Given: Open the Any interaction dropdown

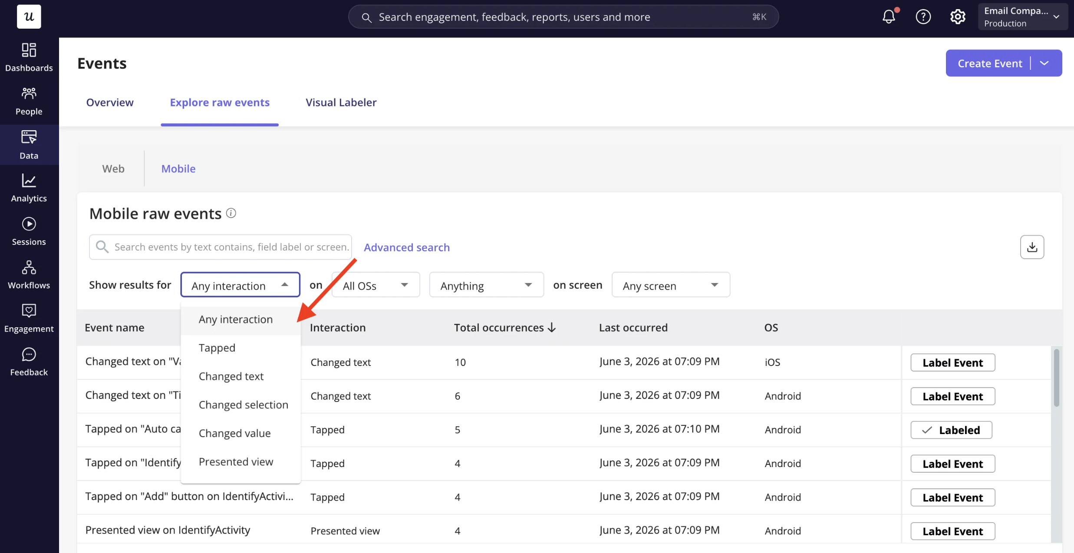Looking at the screenshot, I should coord(240,285).
